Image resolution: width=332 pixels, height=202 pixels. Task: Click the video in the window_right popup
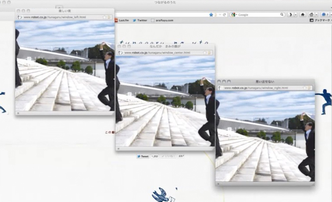pyautogui.click(x=265, y=137)
